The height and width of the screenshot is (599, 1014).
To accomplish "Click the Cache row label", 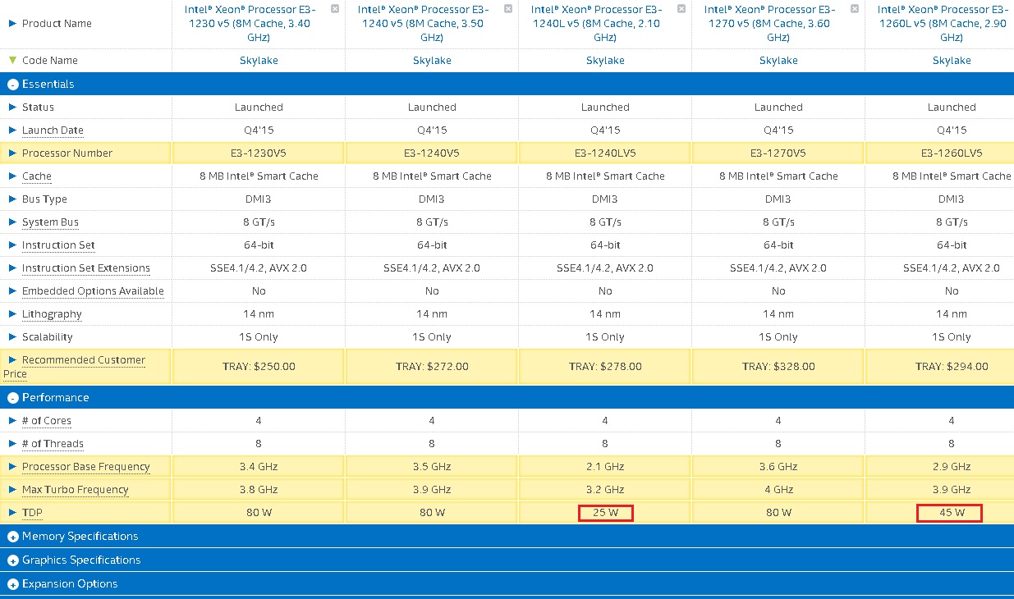I will [37, 176].
